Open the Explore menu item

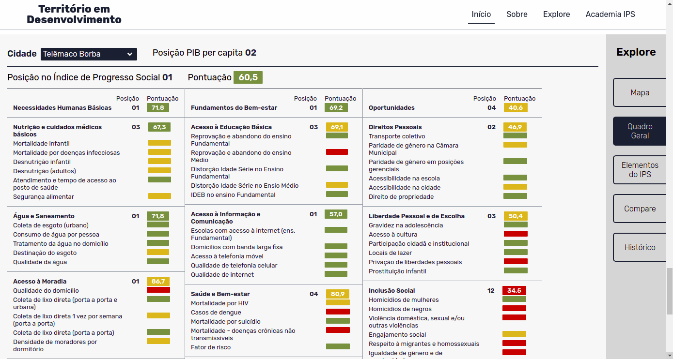[x=556, y=15]
